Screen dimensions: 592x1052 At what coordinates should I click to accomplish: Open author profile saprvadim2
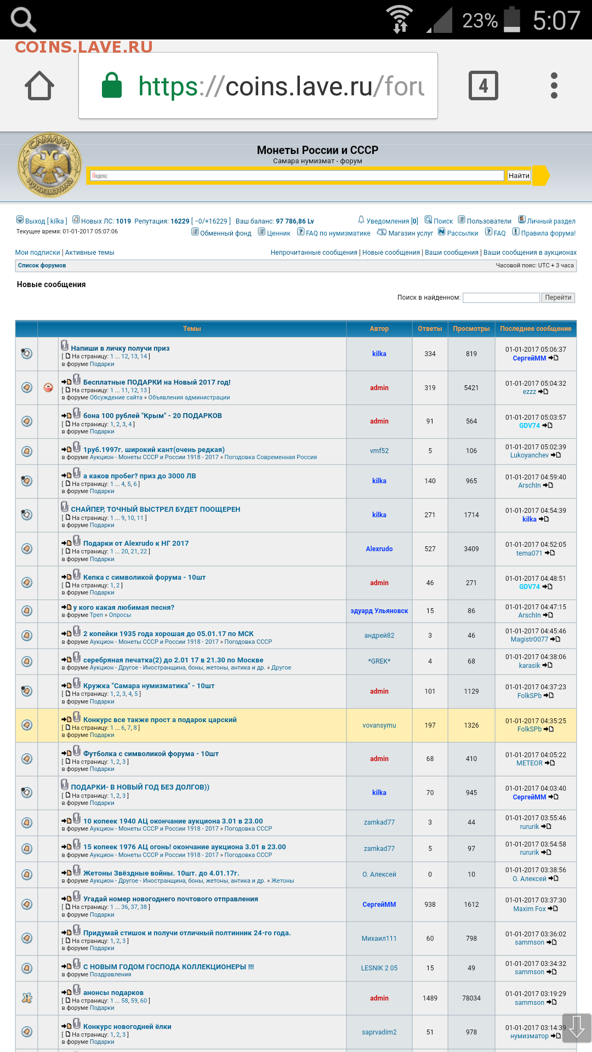pos(379,1032)
